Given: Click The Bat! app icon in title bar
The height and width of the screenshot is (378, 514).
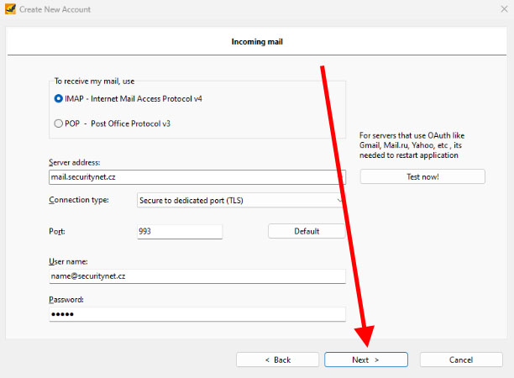Looking at the screenshot, I should pyautogui.click(x=11, y=9).
